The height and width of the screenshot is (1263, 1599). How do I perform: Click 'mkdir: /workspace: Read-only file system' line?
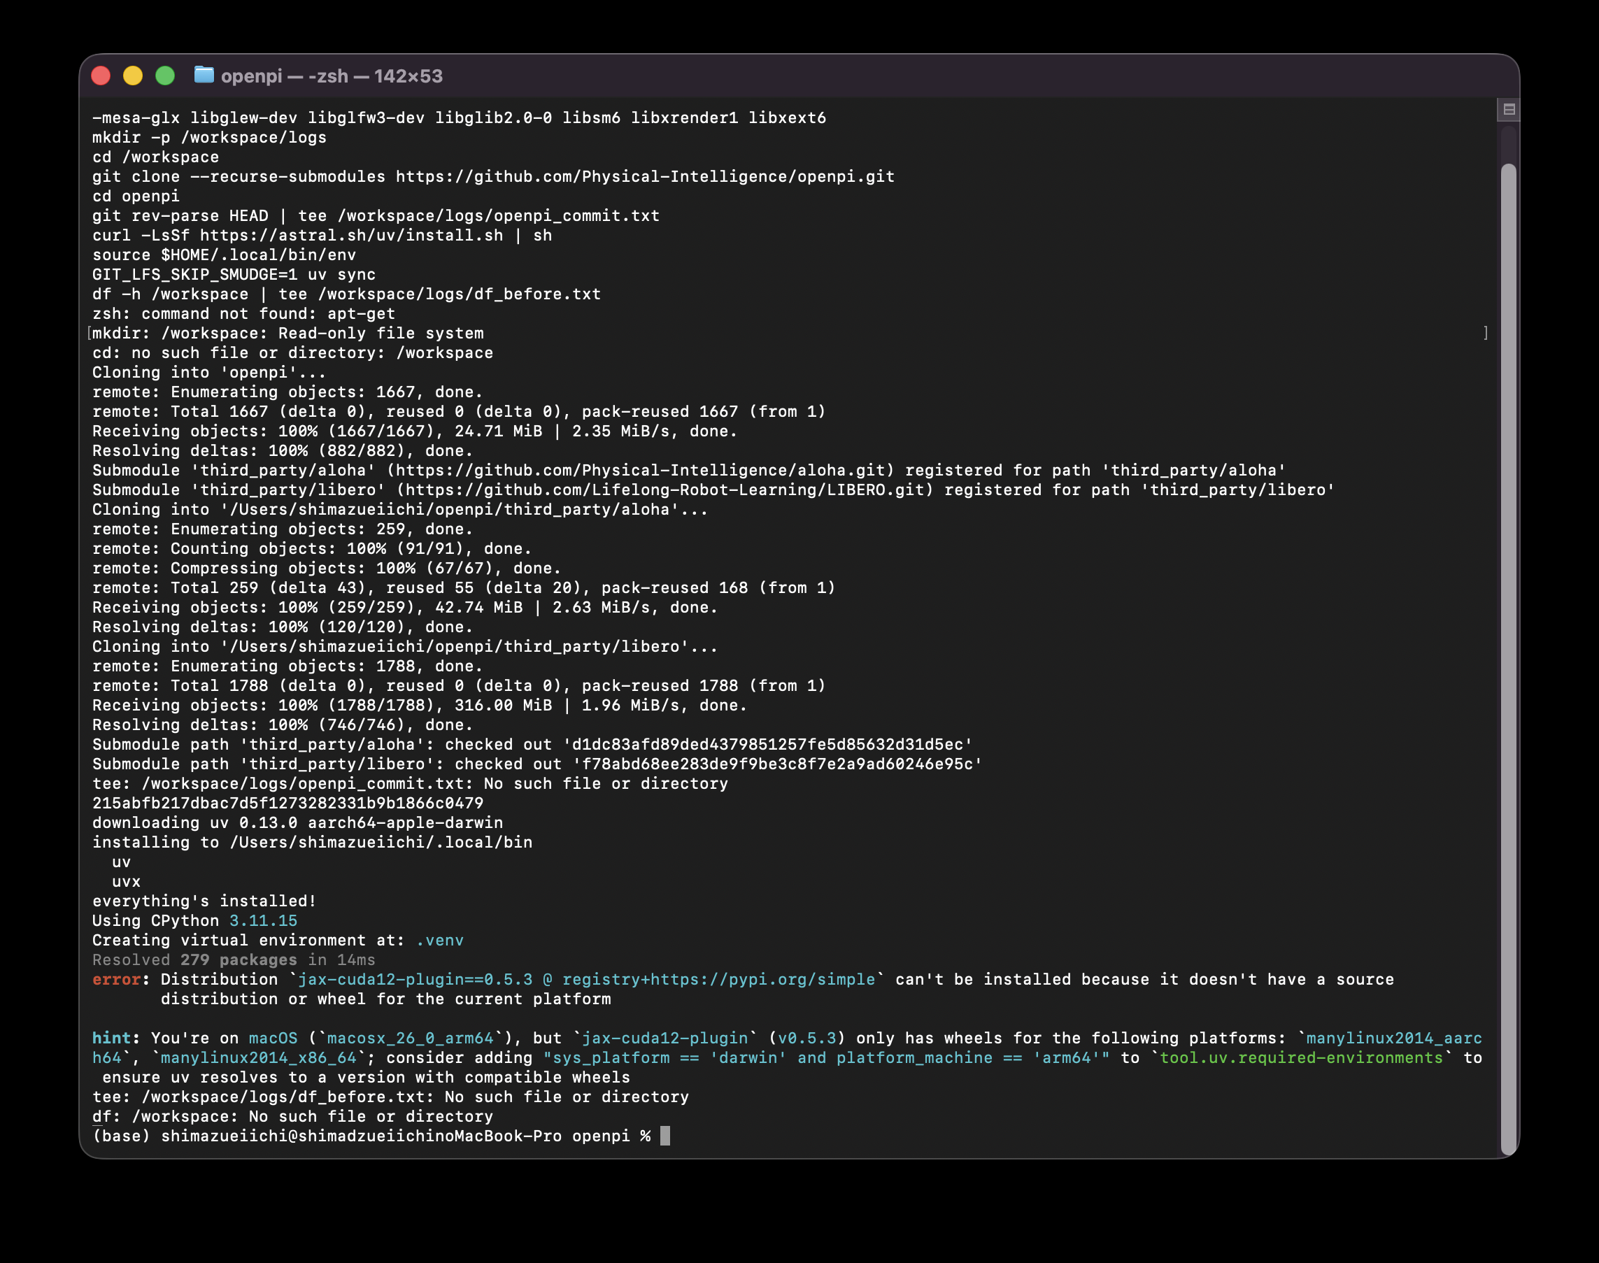(x=287, y=334)
